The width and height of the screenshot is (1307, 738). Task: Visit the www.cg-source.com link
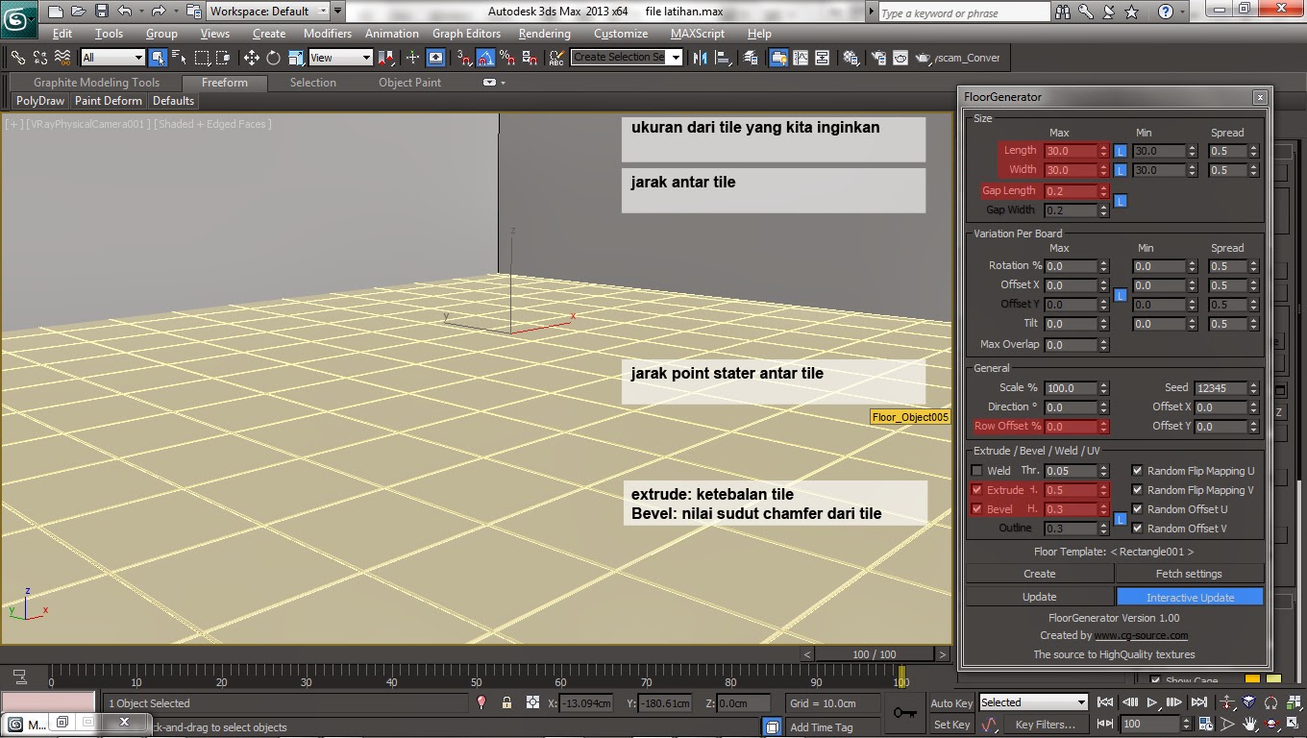1142,634
